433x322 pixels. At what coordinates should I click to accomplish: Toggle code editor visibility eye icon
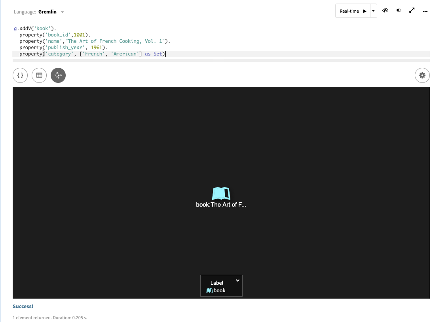coord(385,11)
